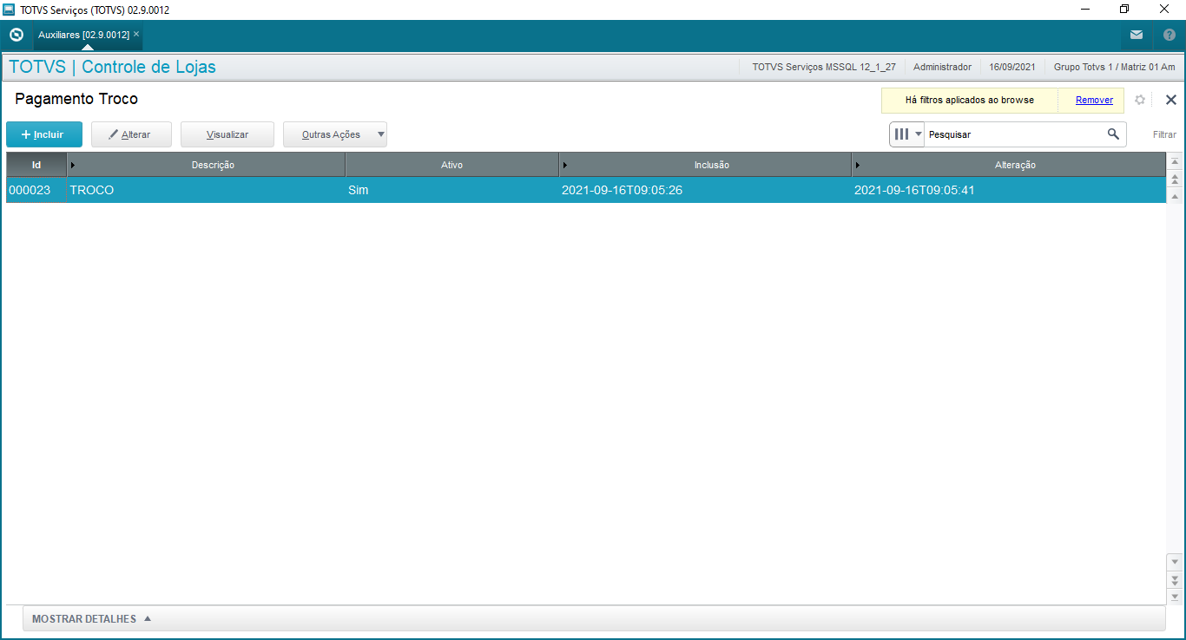
Task: Click the TOTVS logo menu icon
Action: tap(16, 35)
